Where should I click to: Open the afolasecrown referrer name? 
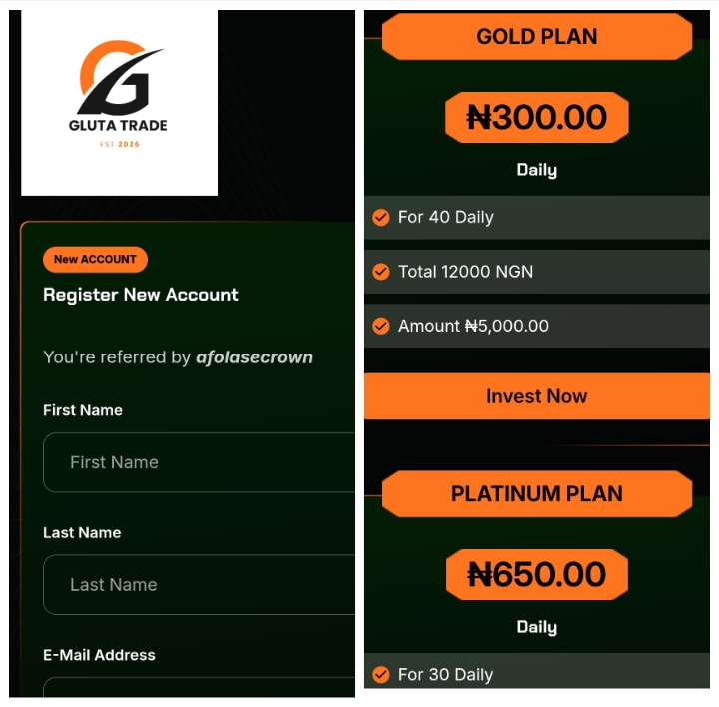point(254,357)
